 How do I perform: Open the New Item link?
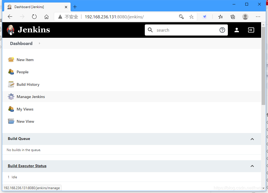click(x=25, y=60)
